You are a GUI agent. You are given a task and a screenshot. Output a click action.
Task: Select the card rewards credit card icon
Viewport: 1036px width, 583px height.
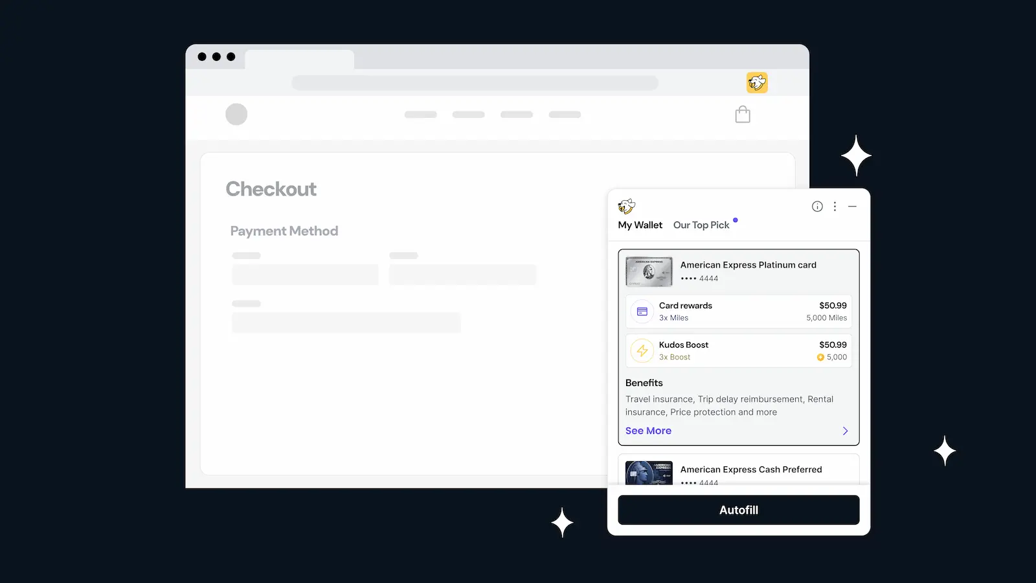tap(641, 311)
